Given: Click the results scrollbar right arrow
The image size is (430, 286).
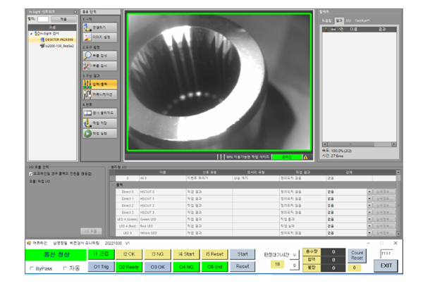Looking at the screenshot, I should click(394, 144).
